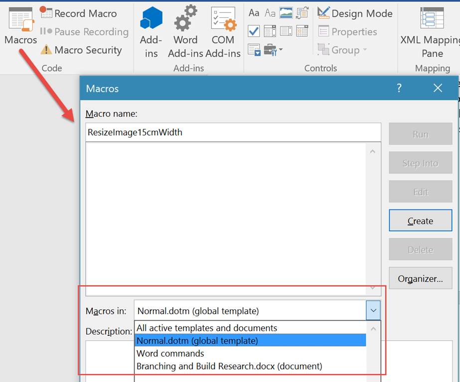Create the ResizeImage15cmWidth macro
This screenshot has width=460, height=382.
tap(420, 220)
